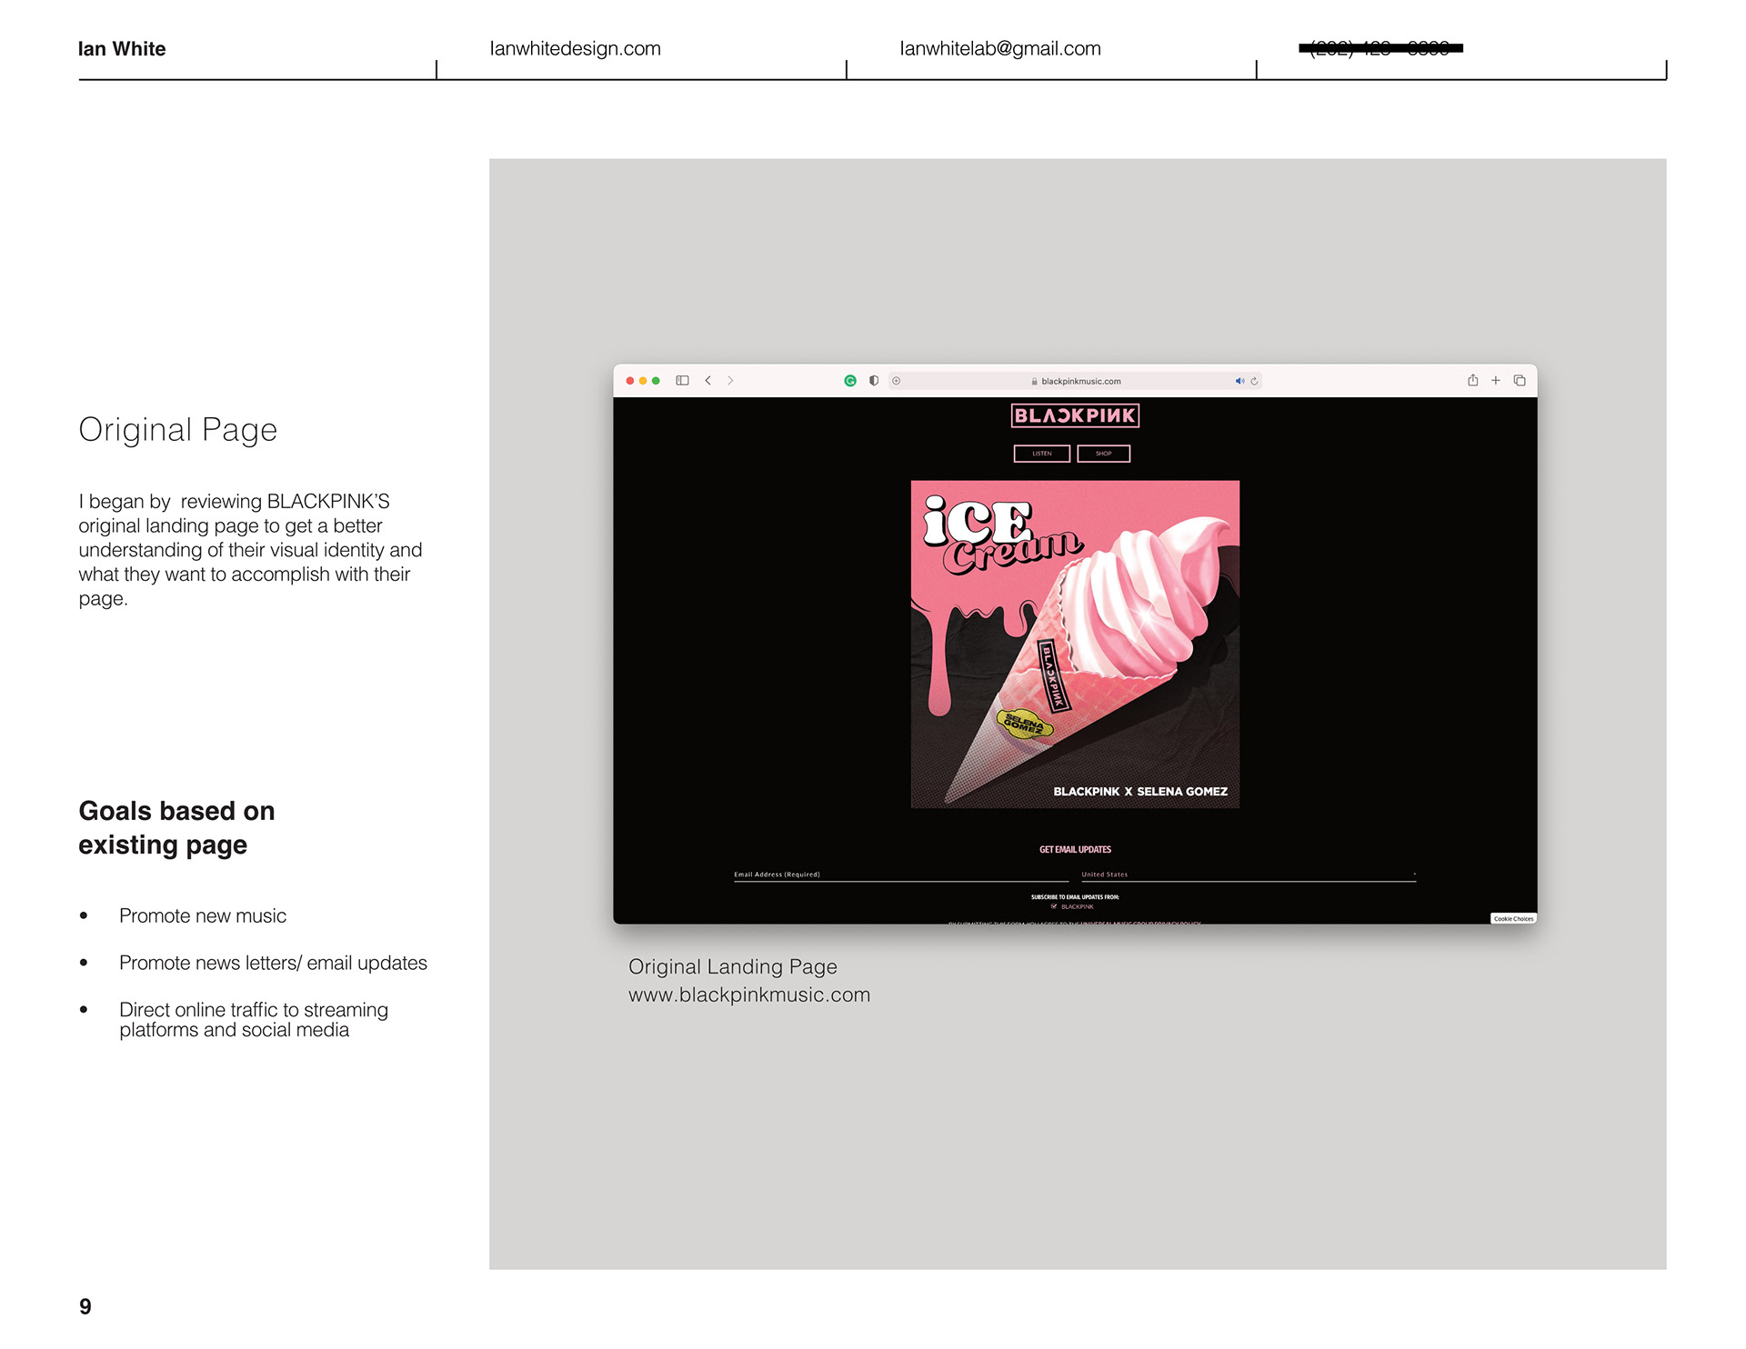Click the Ice Cream album artwork

click(x=1075, y=645)
